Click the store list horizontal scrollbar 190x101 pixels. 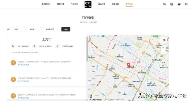47,100
